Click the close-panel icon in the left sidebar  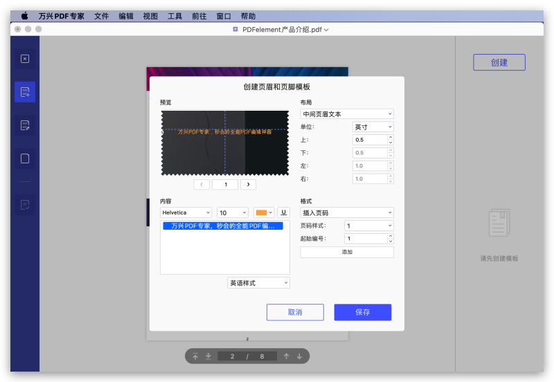tap(25, 59)
